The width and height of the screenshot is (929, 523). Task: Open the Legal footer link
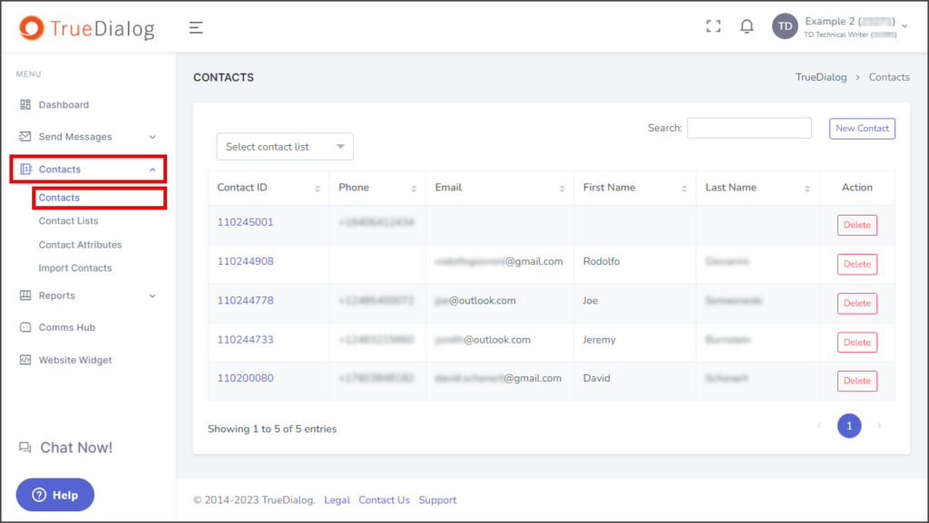coord(337,500)
